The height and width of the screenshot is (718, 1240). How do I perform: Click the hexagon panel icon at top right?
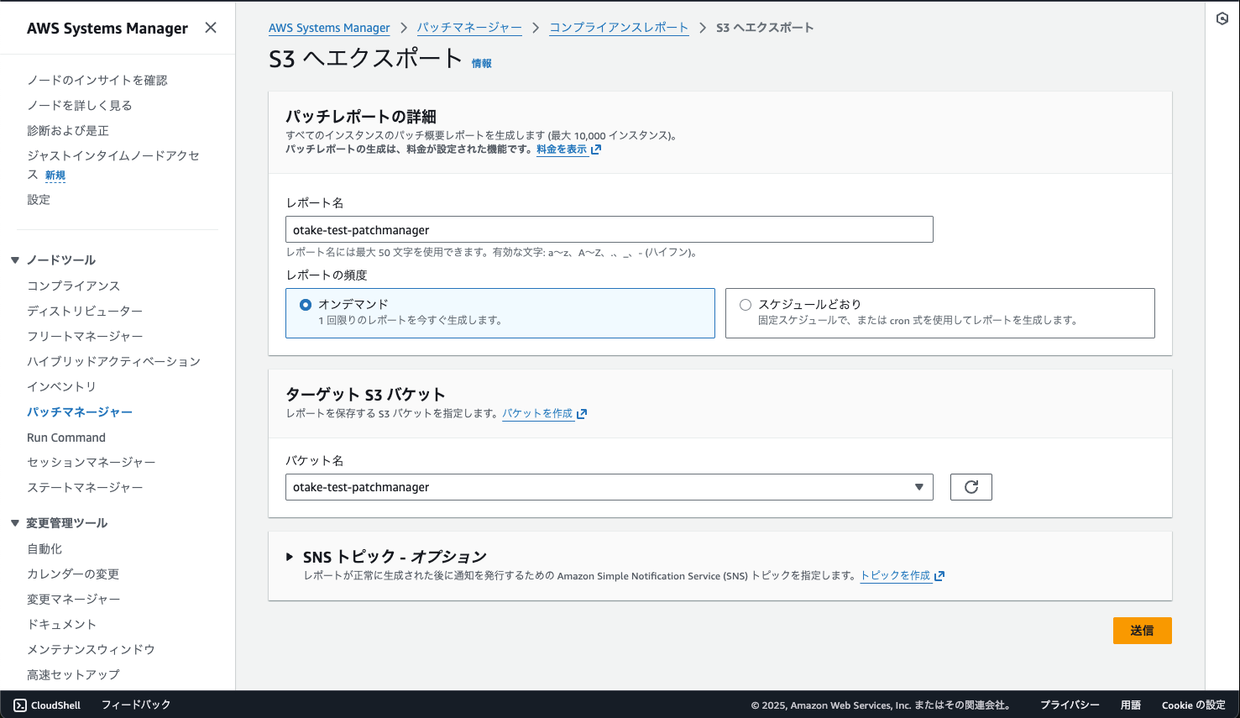pos(1222,18)
